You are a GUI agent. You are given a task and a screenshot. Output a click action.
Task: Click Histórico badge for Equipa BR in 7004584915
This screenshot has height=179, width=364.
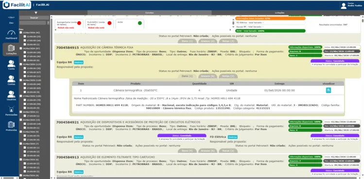[79, 62]
